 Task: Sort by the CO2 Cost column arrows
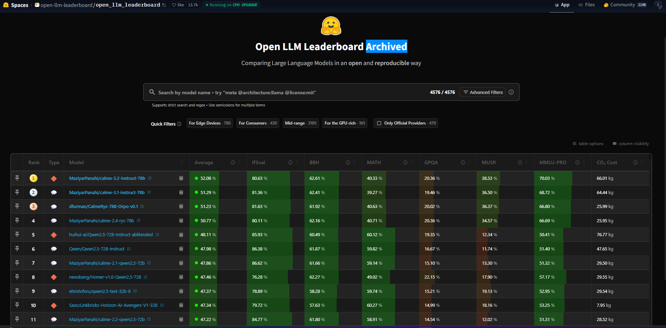642,162
